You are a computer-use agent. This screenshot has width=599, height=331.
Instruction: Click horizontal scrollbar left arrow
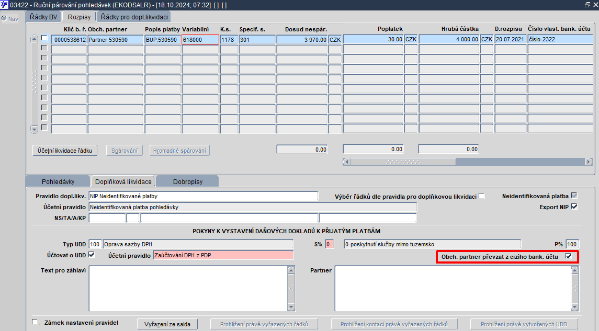coord(346,162)
